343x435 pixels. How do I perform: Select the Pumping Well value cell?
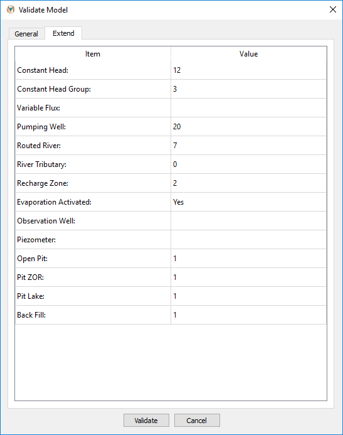249,127
